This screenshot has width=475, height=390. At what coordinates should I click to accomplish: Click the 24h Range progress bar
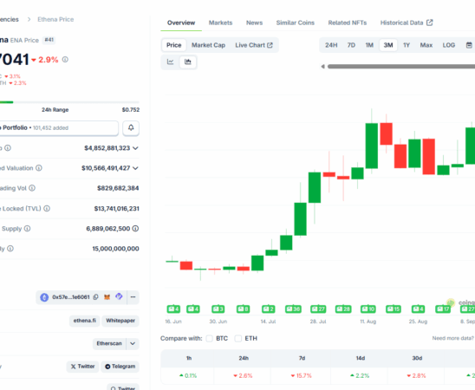click(69, 102)
